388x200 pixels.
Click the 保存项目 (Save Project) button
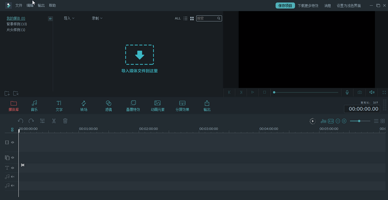coord(285,5)
